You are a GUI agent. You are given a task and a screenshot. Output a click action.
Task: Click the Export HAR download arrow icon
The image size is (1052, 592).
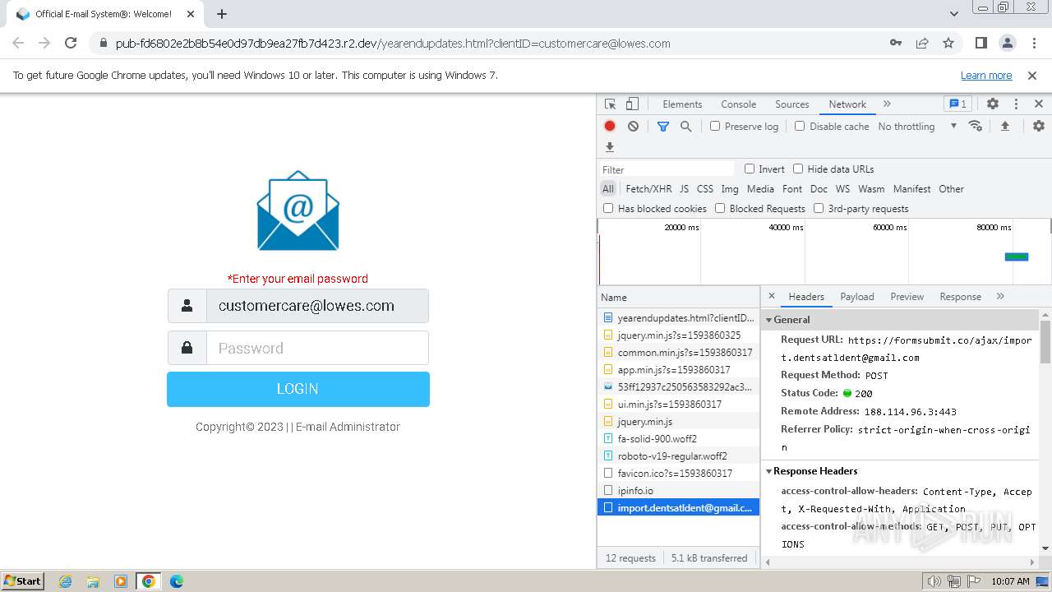[610, 147]
